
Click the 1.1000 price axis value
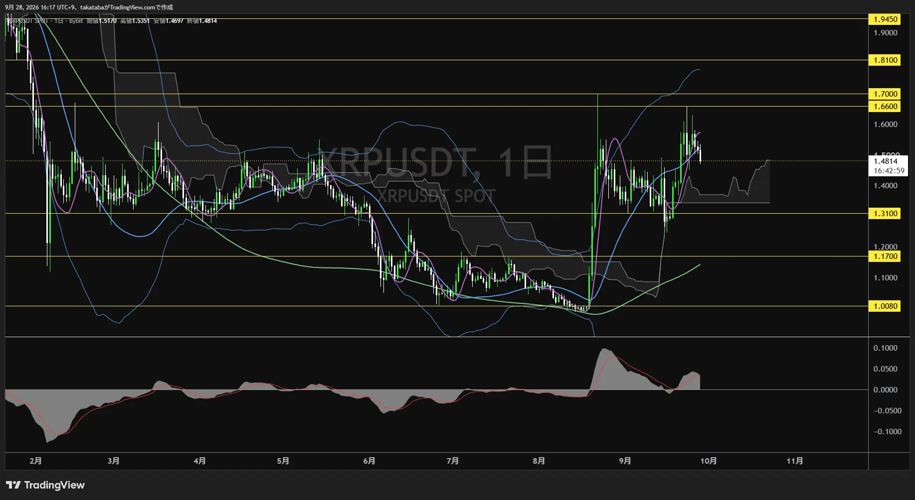click(x=886, y=278)
